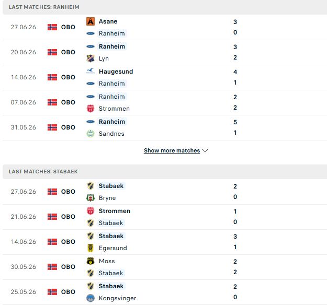
Task: Click the Kongsvinger club logo
Action: pos(91,298)
